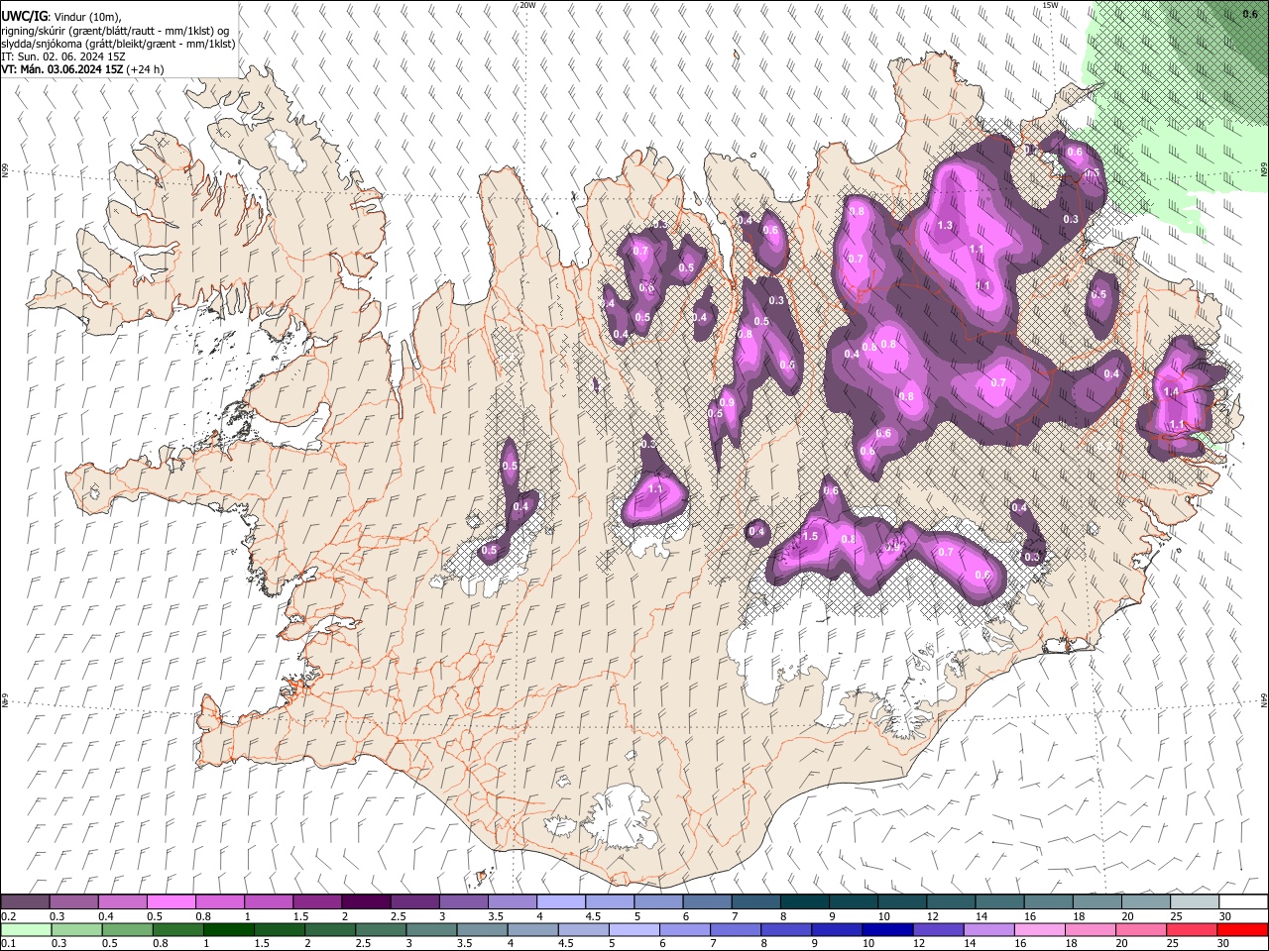This screenshot has height=951, width=1269.
Task: Click the upper legend swatch starting at 4
Action: coord(560,901)
